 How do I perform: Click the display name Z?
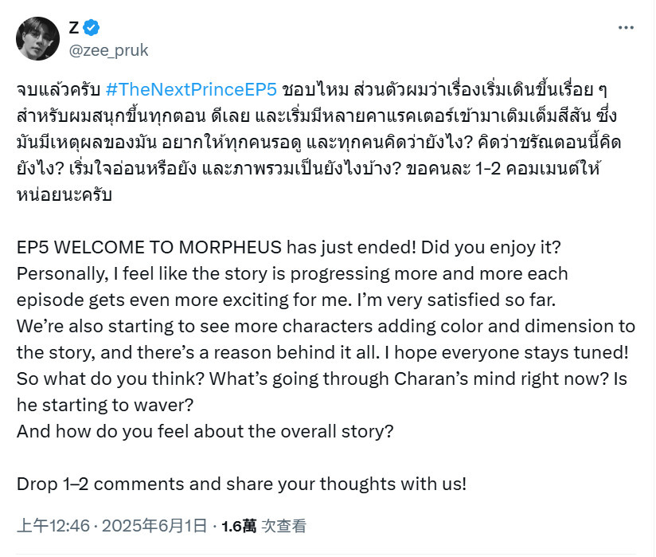(x=73, y=28)
